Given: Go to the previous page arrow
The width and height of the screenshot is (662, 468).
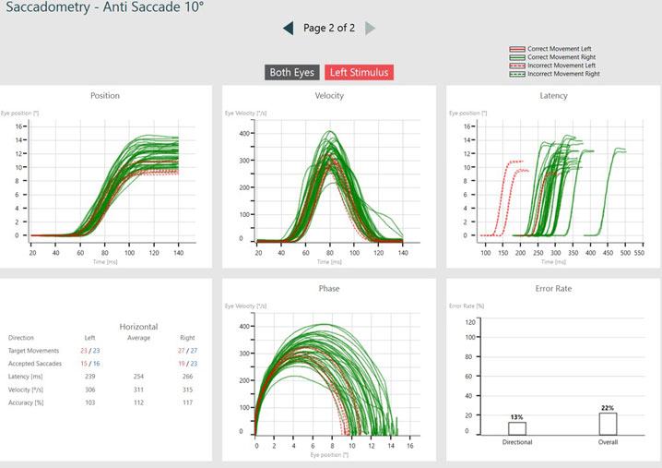Looking at the screenshot, I should coord(289,29).
